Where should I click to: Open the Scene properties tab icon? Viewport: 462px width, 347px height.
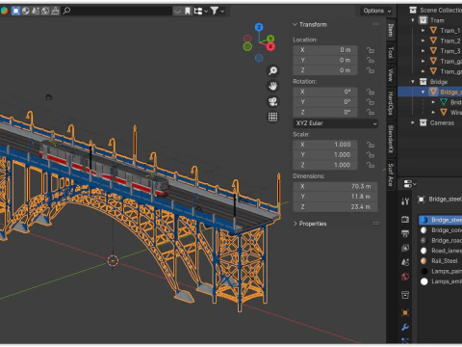pos(405,262)
